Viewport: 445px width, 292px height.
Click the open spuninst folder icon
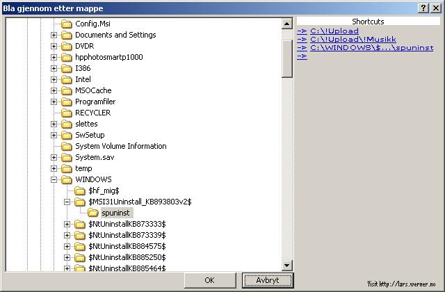pos(93,213)
